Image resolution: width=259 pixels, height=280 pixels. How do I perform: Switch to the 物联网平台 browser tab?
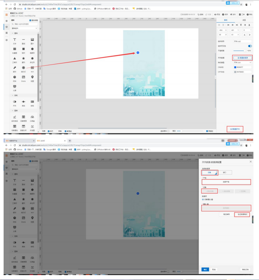click(19, 141)
